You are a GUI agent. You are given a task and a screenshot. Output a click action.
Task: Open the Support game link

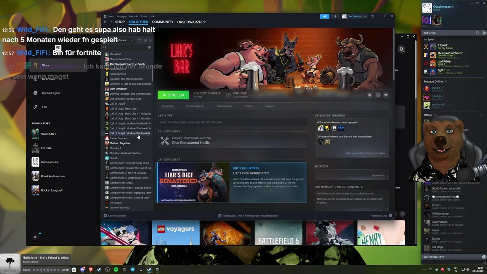click(x=270, y=106)
